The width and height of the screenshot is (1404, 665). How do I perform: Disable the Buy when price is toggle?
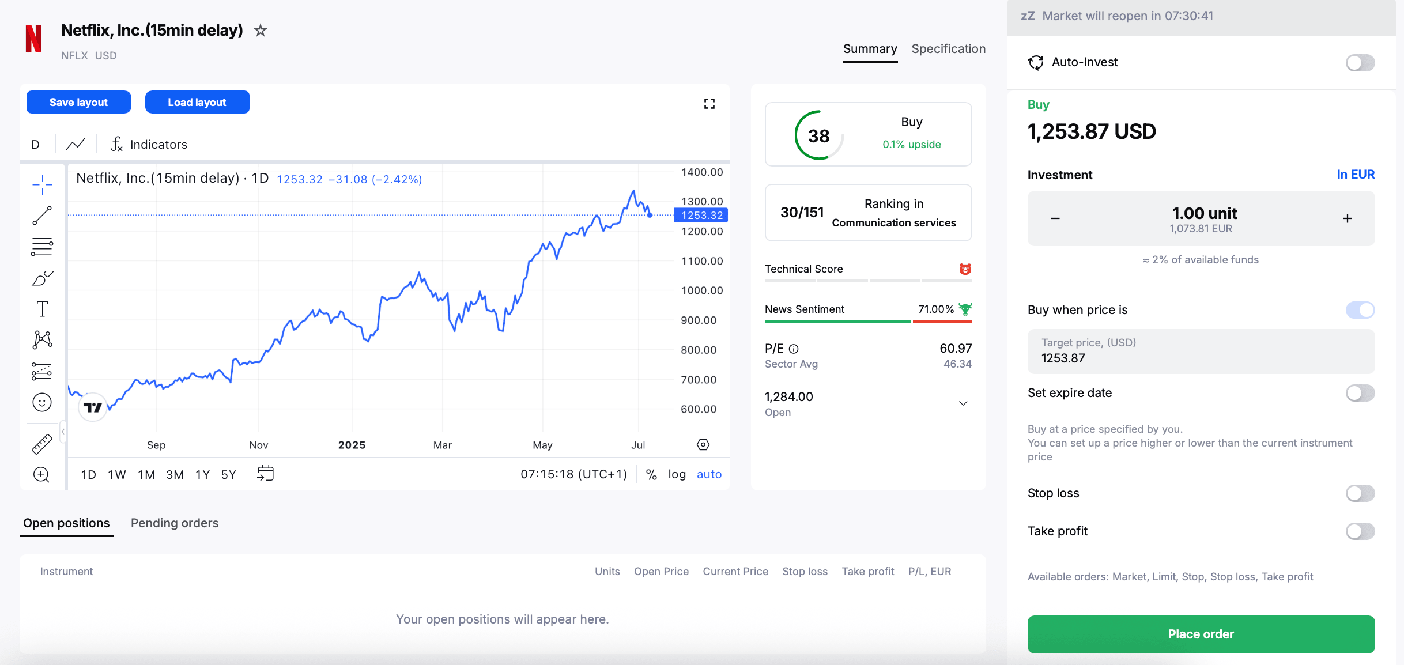click(x=1360, y=309)
